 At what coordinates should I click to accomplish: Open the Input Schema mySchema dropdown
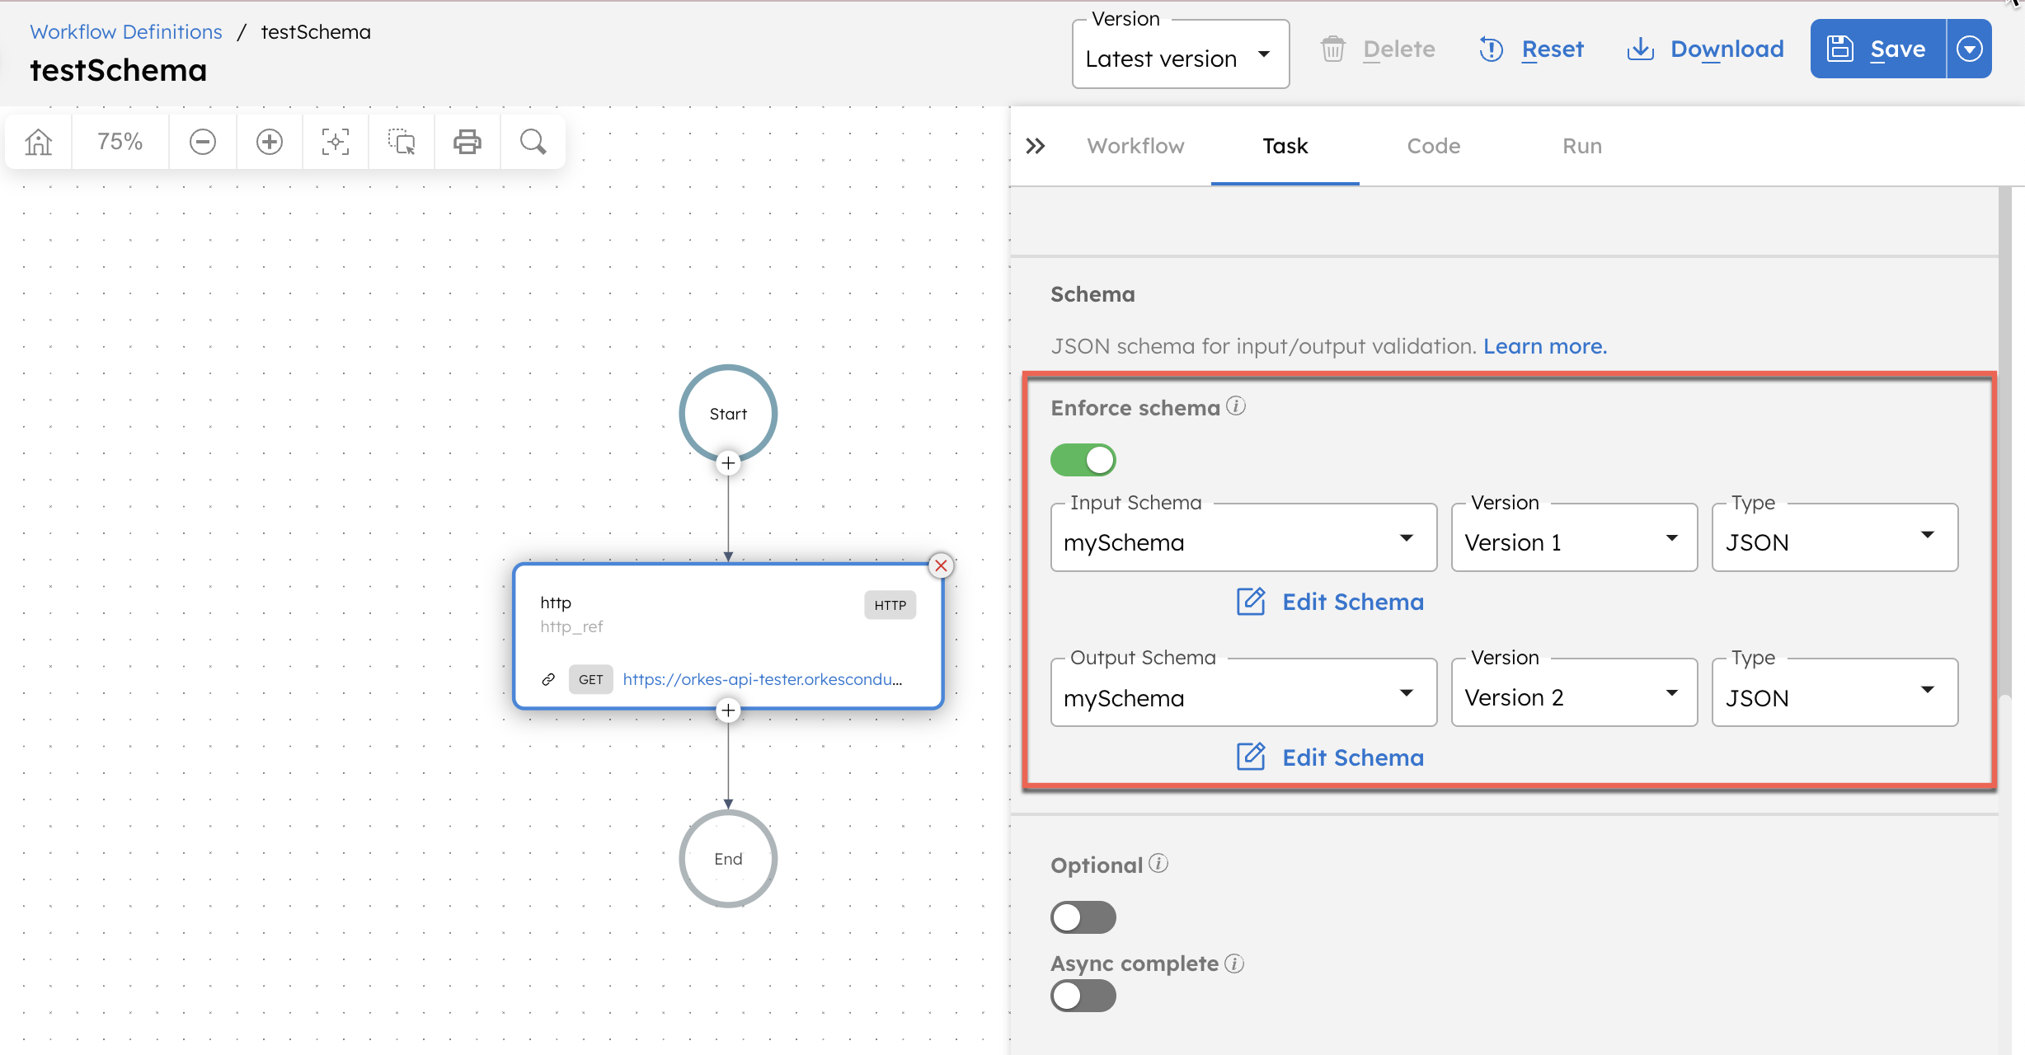pos(1243,538)
